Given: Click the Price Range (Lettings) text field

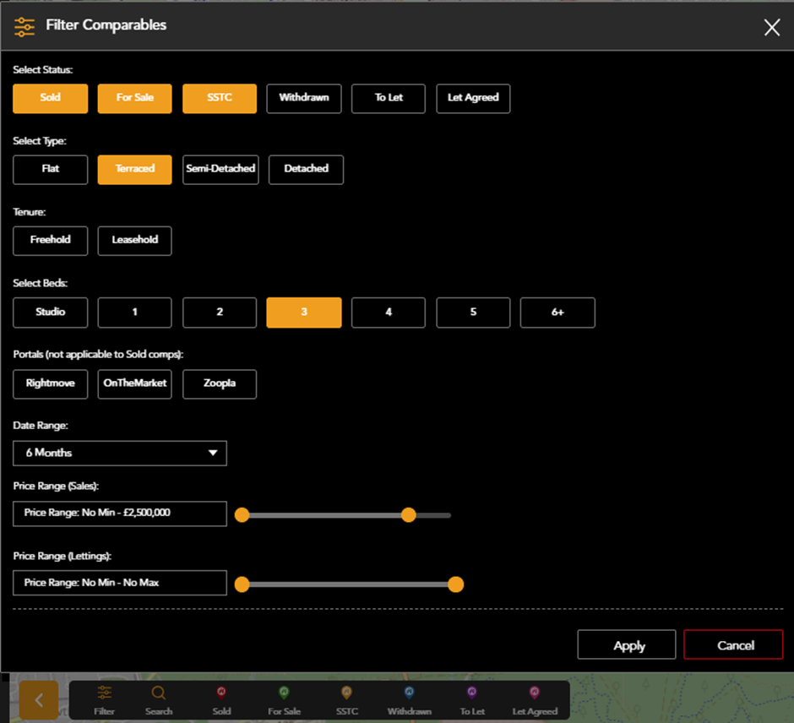Looking at the screenshot, I should [x=120, y=583].
